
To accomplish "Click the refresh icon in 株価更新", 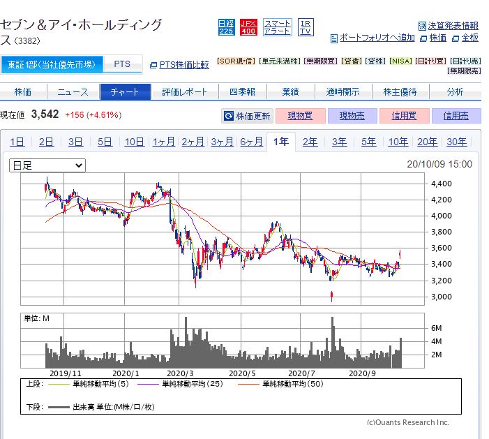I will pos(229,116).
